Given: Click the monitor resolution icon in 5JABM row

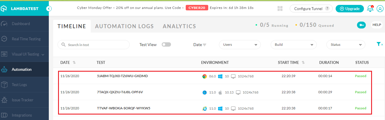Looking at the screenshot, I should click(233, 76).
